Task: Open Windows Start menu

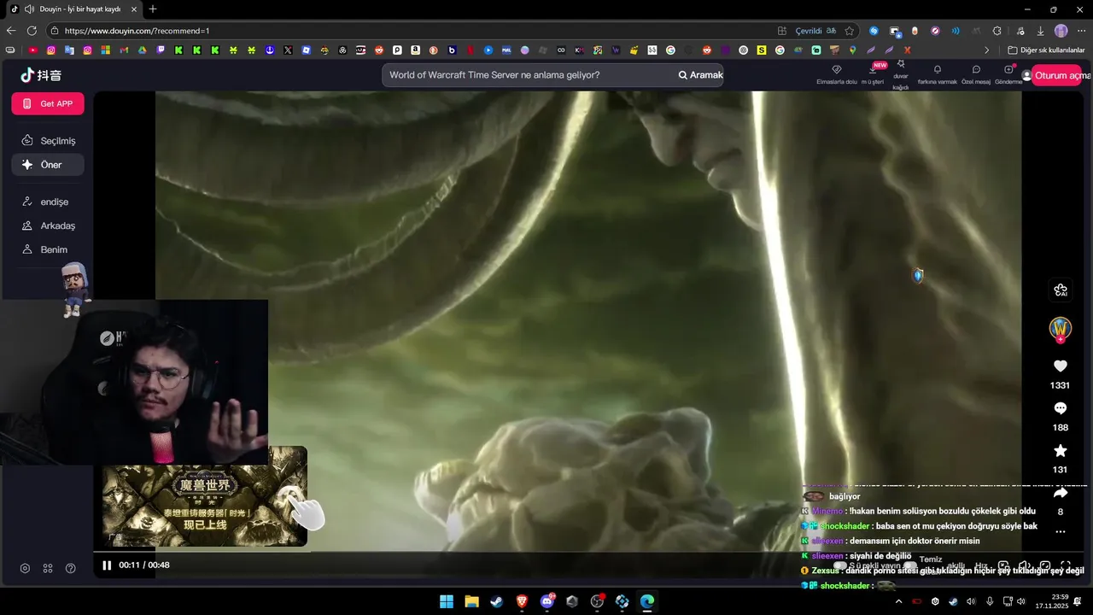Action: [447, 601]
